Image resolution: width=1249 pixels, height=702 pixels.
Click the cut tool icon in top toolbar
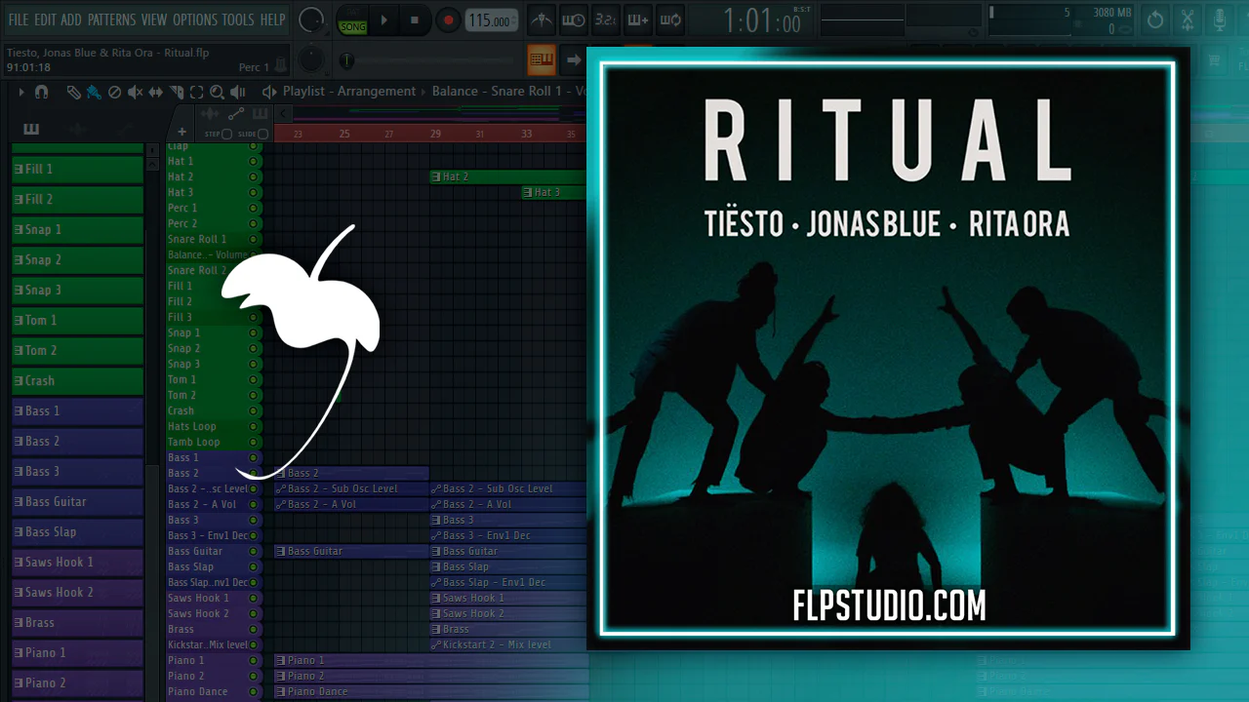(1188, 19)
